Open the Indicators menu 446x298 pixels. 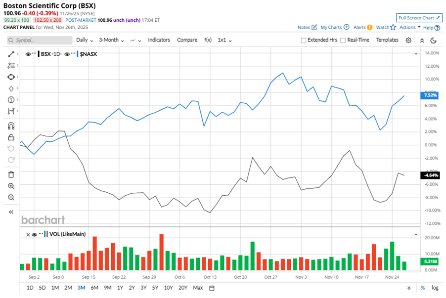[159, 40]
